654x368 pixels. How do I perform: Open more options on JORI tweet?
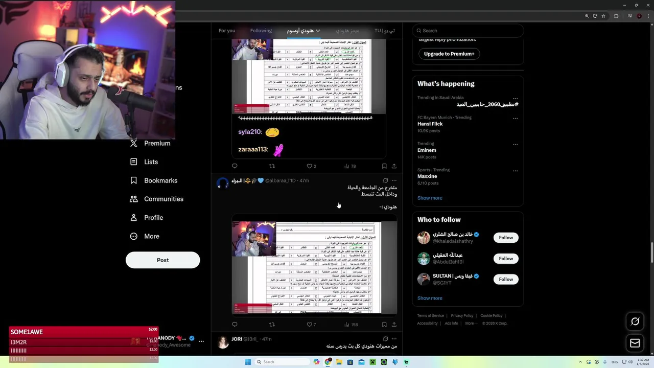coord(394,339)
